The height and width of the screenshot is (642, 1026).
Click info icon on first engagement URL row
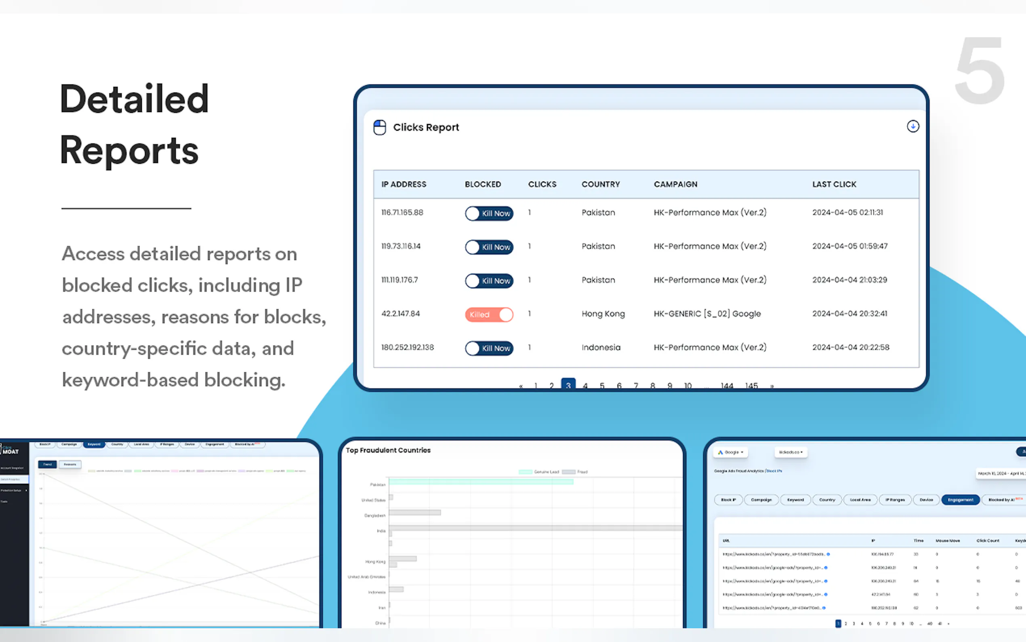point(828,554)
